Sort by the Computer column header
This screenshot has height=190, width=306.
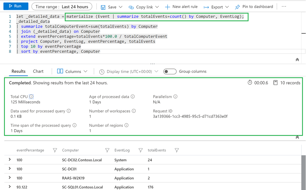pyautogui.click(x=70, y=150)
